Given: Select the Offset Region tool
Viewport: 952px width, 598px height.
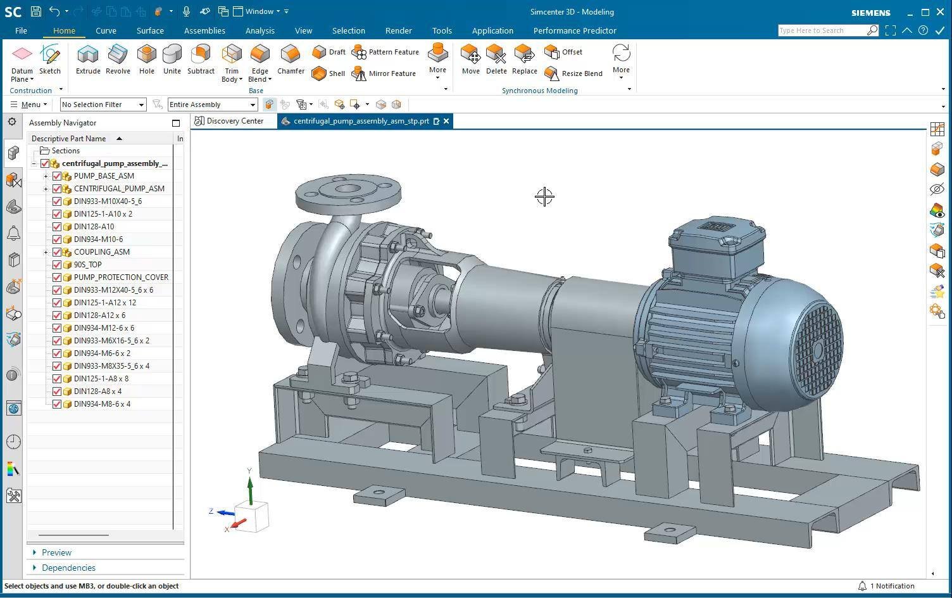Looking at the screenshot, I should [563, 52].
